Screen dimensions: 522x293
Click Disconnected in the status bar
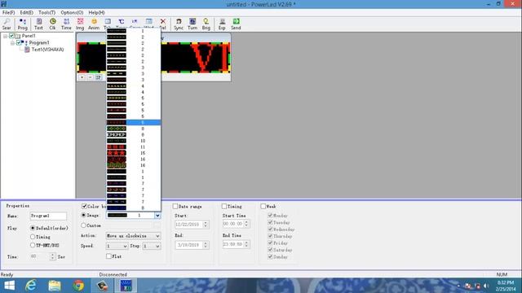[113, 274]
